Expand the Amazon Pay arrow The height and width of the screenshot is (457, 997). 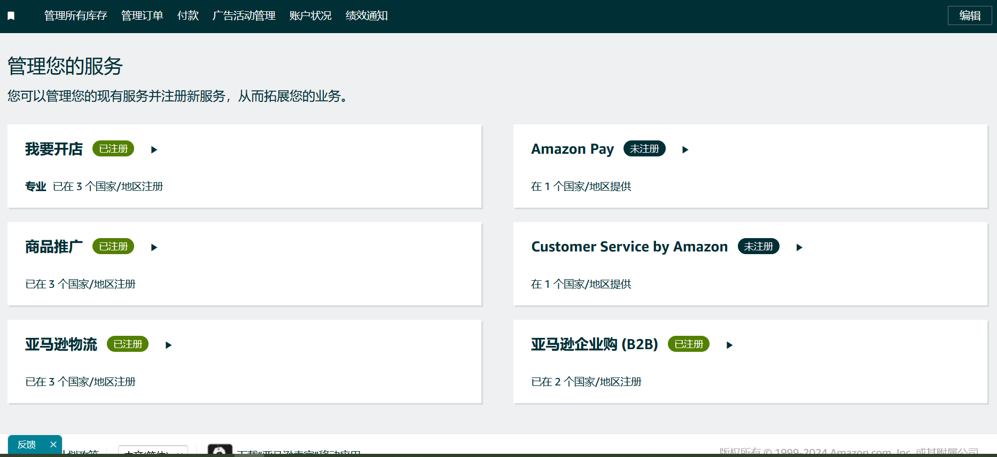point(685,149)
